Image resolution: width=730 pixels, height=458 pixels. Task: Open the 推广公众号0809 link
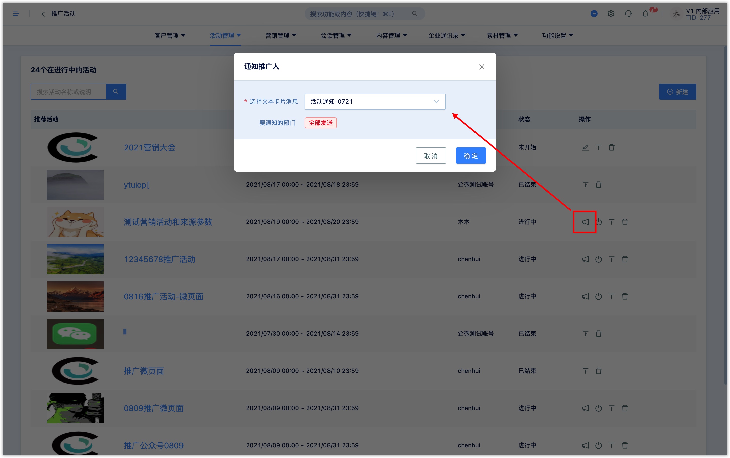(x=154, y=446)
